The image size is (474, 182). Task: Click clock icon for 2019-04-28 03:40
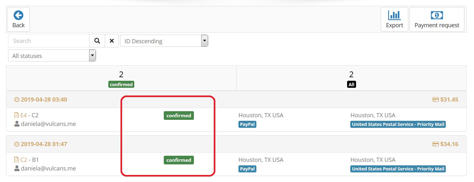17,100
